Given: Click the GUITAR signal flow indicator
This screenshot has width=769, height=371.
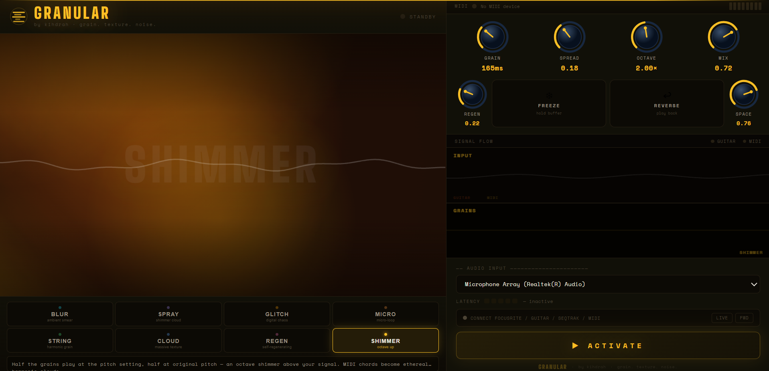Looking at the screenshot, I should click(723, 141).
